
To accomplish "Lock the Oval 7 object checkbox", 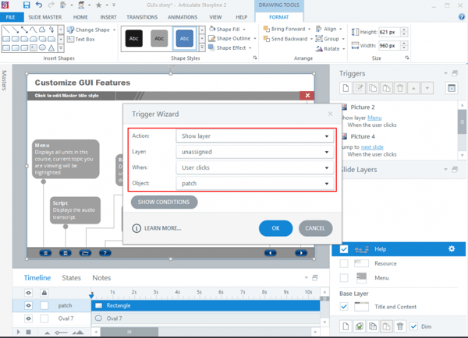I will pos(44,319).
